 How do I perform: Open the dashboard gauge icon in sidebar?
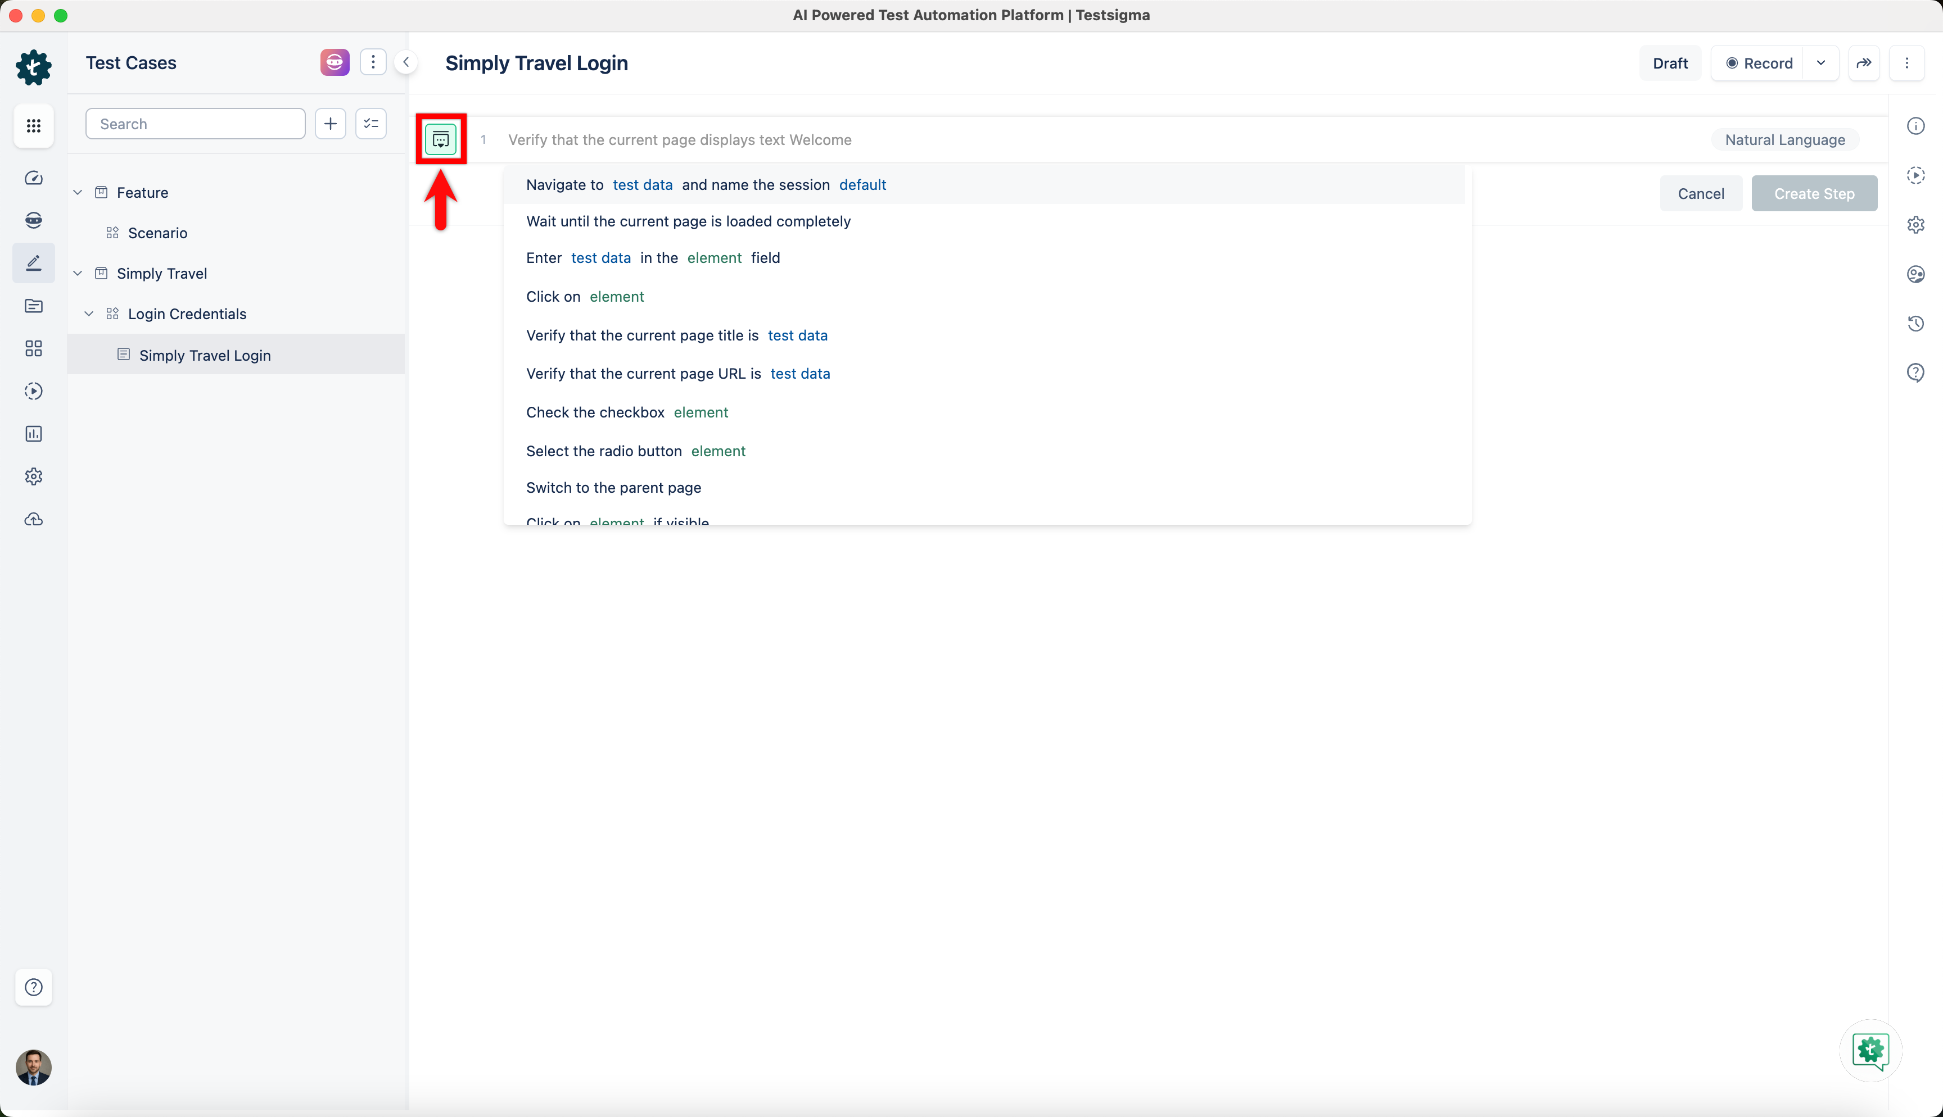[x=34, y=178]
